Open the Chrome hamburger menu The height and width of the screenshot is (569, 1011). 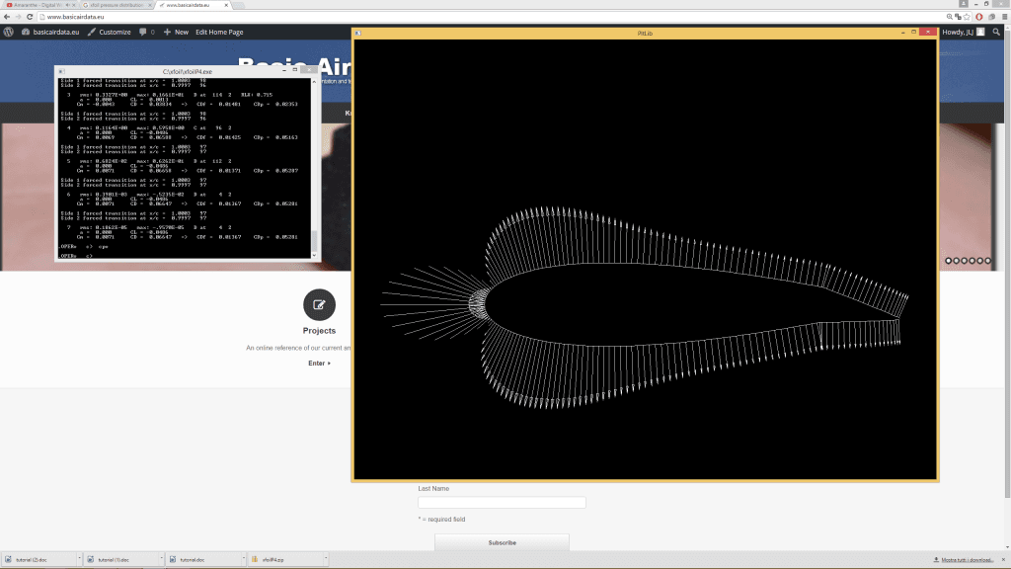pos(1004,17)
